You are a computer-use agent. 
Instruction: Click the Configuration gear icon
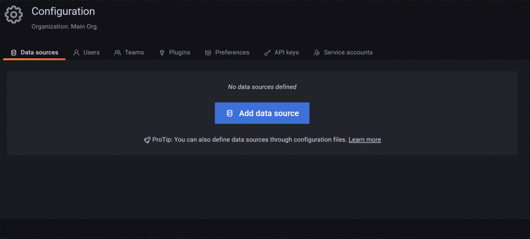click(x=14, y=15)
